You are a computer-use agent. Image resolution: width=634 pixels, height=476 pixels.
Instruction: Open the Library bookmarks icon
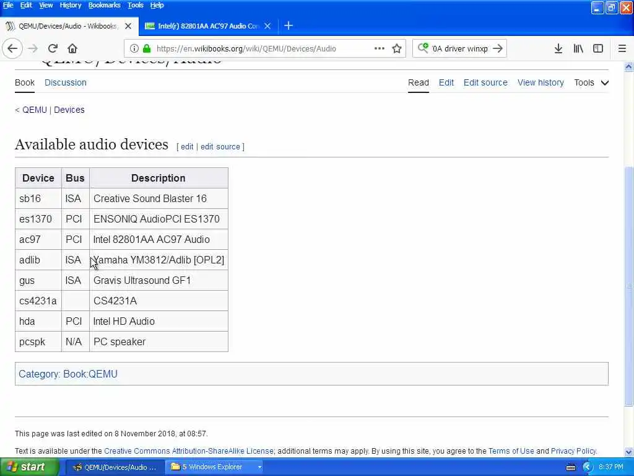[x=578, y=48]
